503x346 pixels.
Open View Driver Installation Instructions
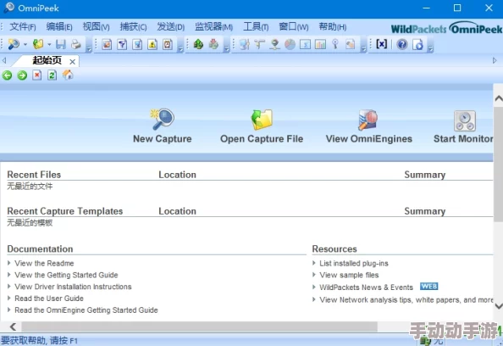[73, 287]
